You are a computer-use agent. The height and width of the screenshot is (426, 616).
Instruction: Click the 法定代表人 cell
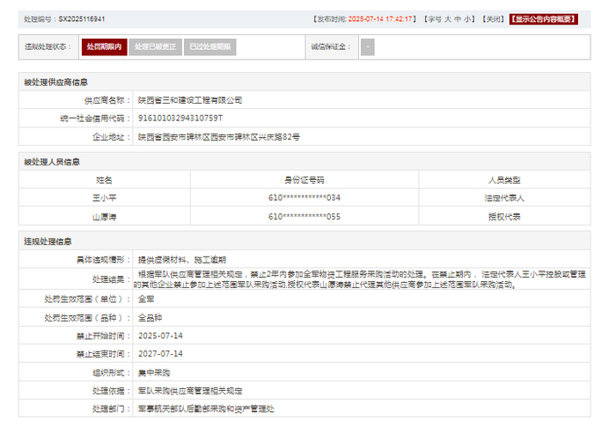[504, 199]
